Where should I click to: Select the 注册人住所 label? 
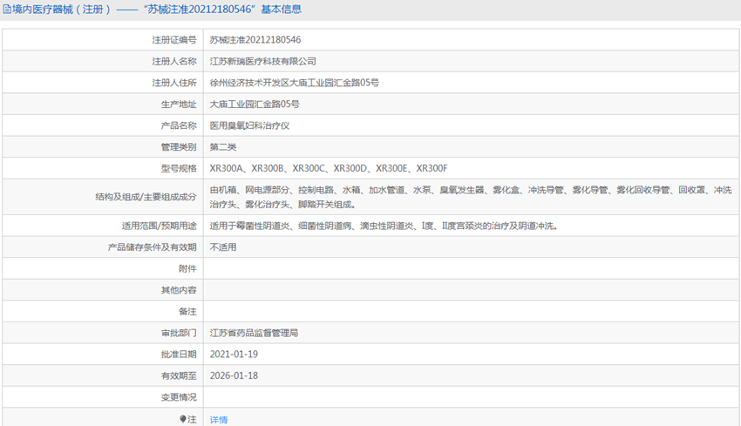[x=173, y=83]
